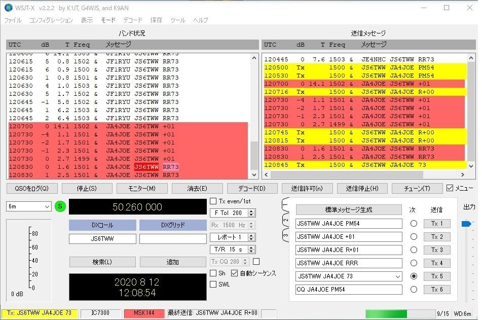
Task: Click the 消去(E) button
Action: tap(197, 188)
